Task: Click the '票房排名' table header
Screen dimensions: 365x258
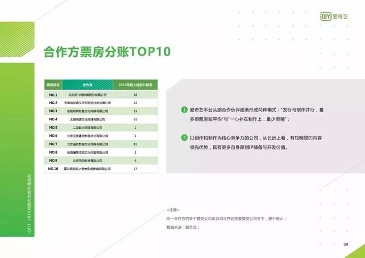Action: [53, 84]
